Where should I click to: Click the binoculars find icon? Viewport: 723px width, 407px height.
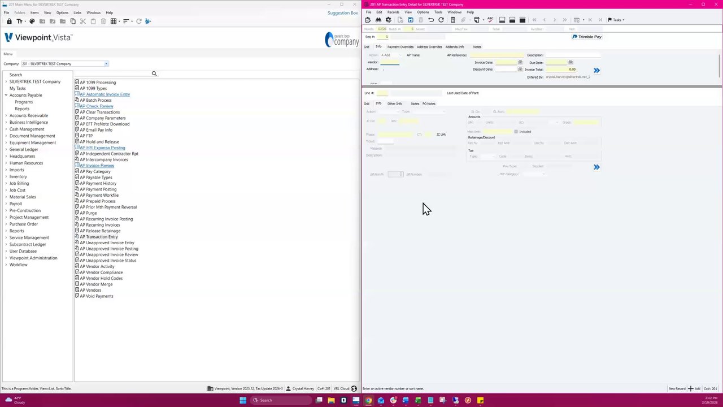click(x=378, y=20)
